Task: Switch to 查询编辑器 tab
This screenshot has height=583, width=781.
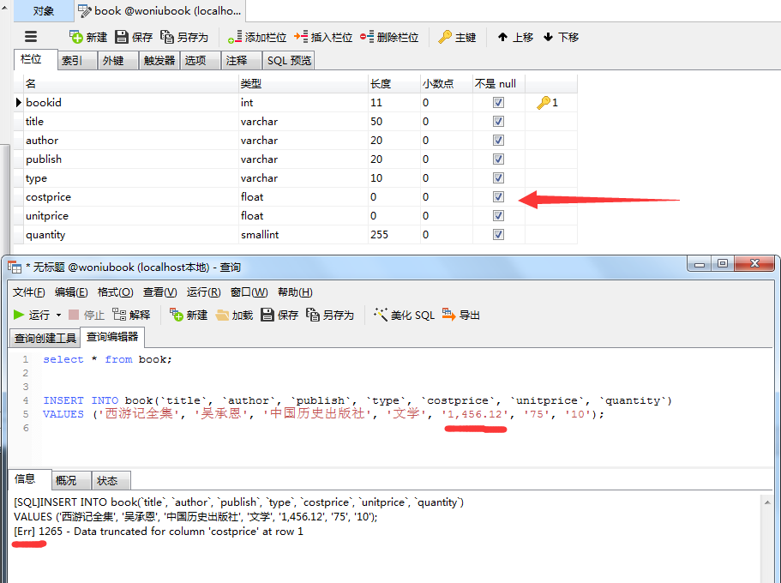Action: 112,337
